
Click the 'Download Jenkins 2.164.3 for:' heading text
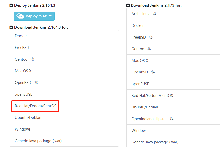pos(41,27)
